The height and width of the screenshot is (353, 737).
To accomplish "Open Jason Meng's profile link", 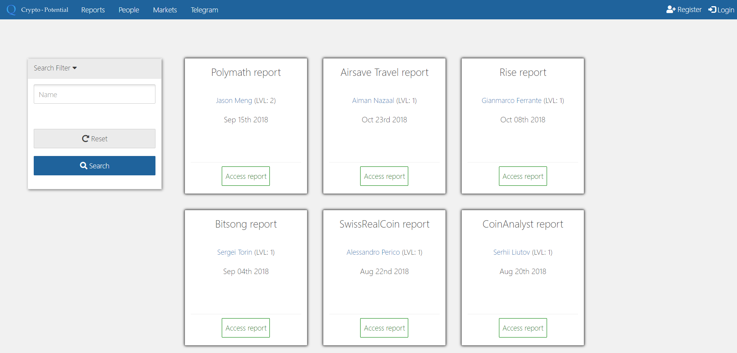I will (234, 101).
